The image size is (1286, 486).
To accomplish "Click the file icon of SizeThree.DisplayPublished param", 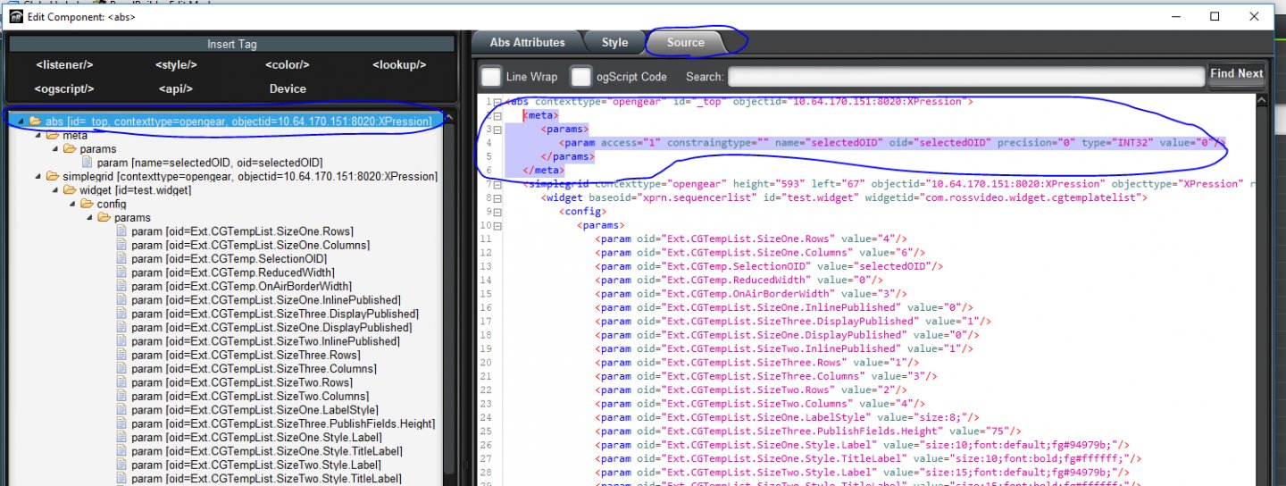I will [x=121, y=314].
